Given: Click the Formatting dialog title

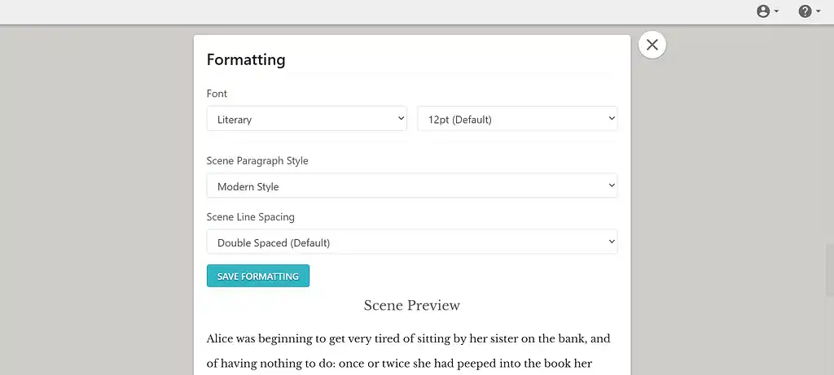Looking at the screenshot, I should tap(246, 59).
